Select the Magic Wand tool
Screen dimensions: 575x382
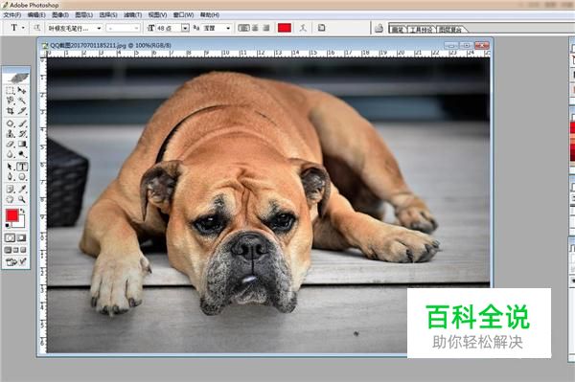click(22, 100)
